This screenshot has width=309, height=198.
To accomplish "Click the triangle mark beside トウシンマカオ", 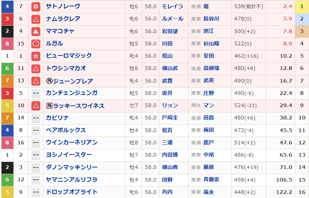I will pos(36,68).
